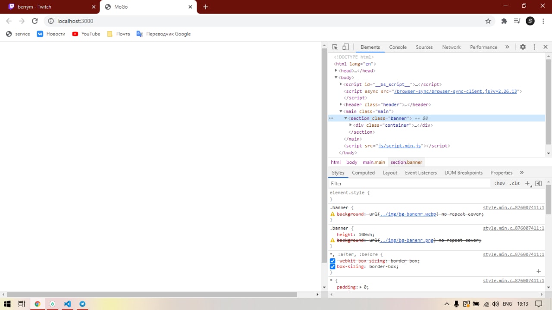Show more DevTools main tabs chevron

click(x=507, y=47)
